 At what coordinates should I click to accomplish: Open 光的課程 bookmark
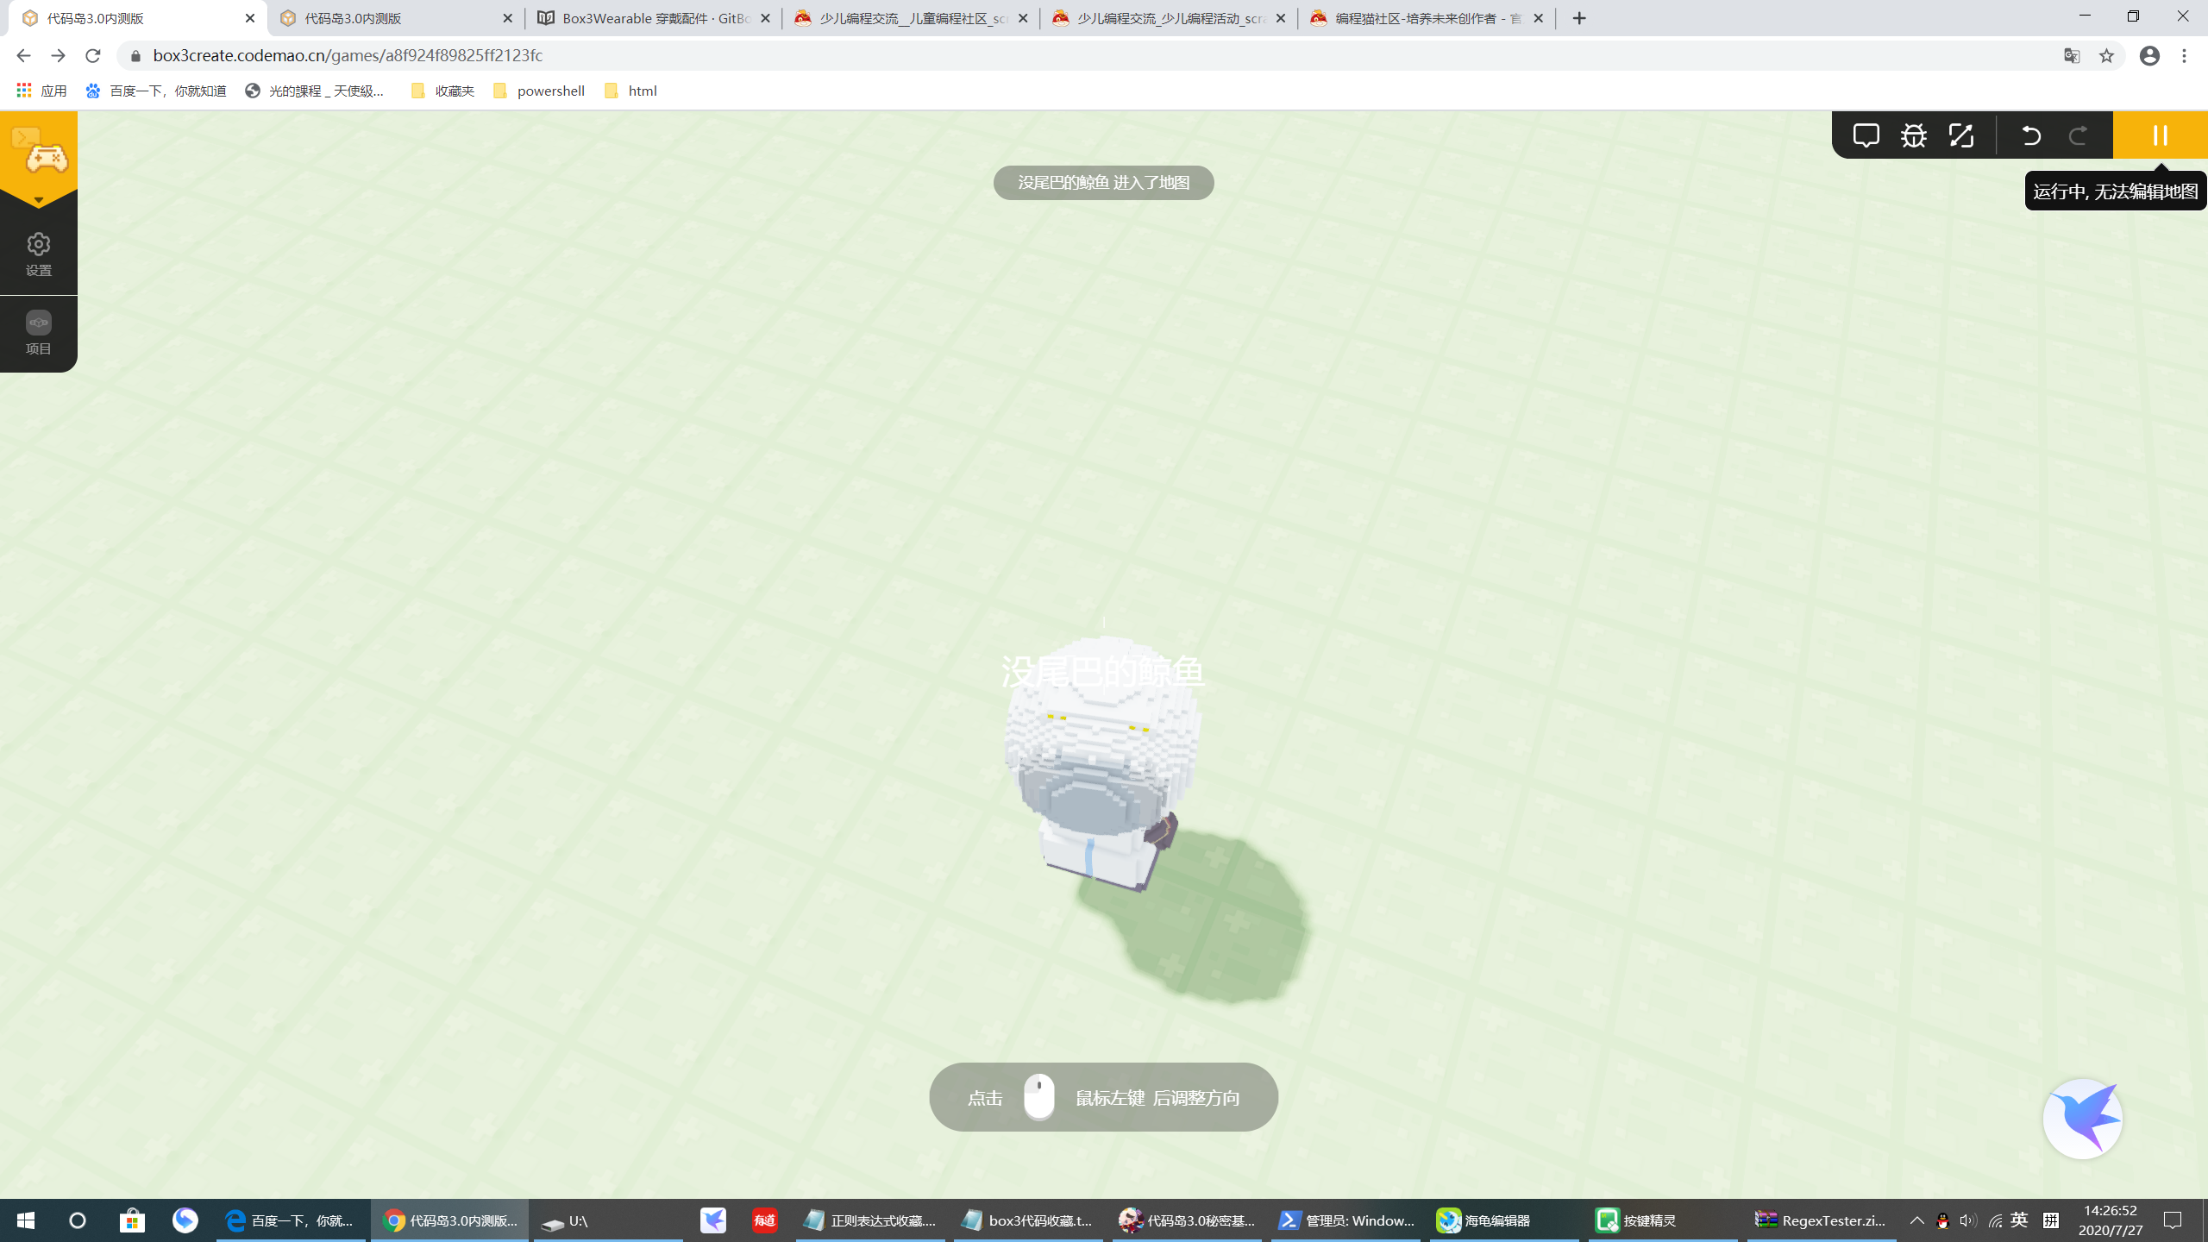(x=315, y=91)
